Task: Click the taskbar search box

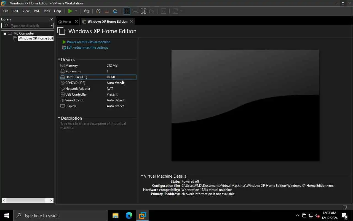Action: coord(61,215)
